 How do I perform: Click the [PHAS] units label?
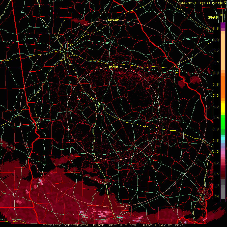click(x=213, y=17)
